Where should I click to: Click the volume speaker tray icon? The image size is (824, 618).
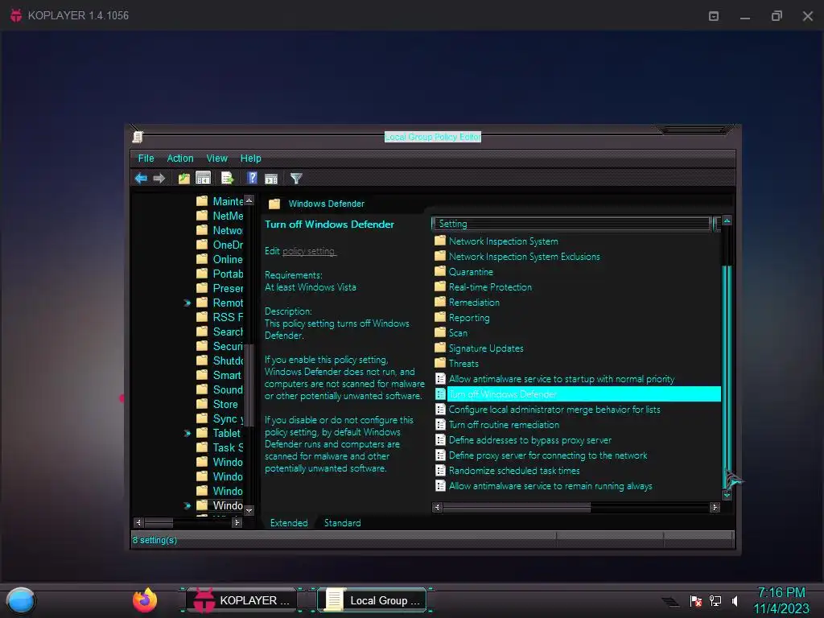[x=735, y=600]
